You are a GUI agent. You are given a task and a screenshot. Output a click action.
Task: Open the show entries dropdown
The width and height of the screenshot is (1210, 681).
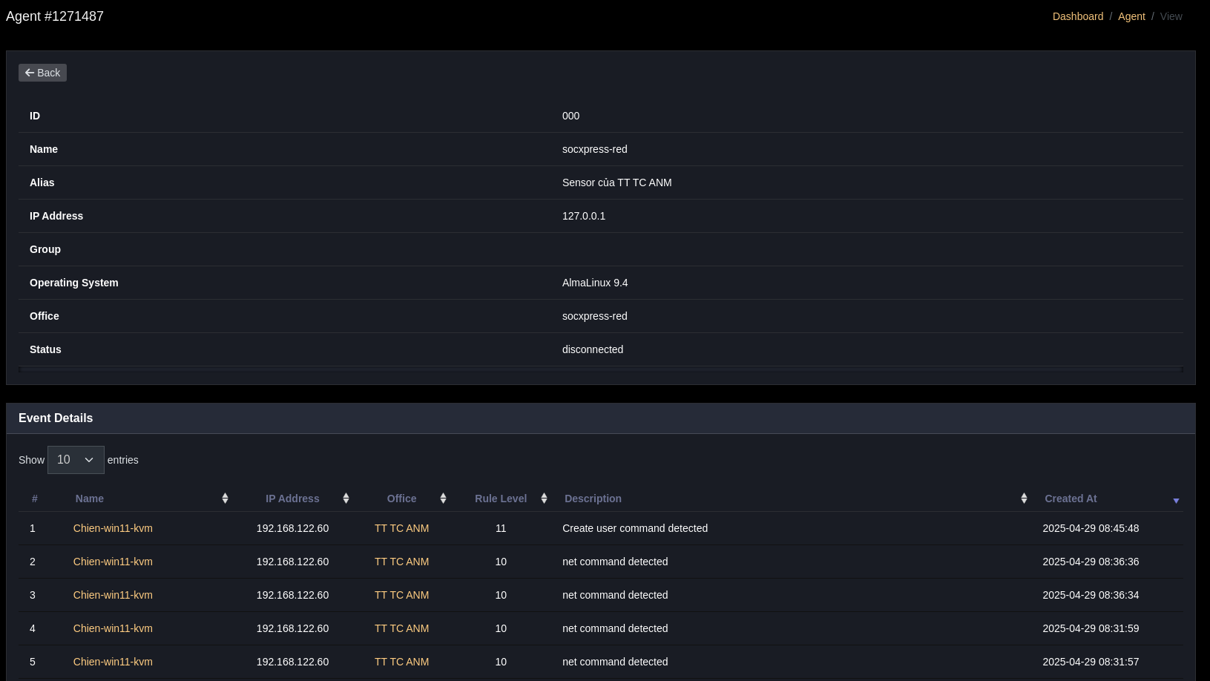(x=76, y=460)
